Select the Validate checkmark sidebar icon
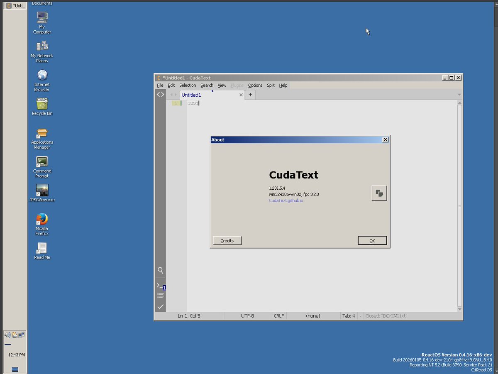 click(x=160, y=306)
